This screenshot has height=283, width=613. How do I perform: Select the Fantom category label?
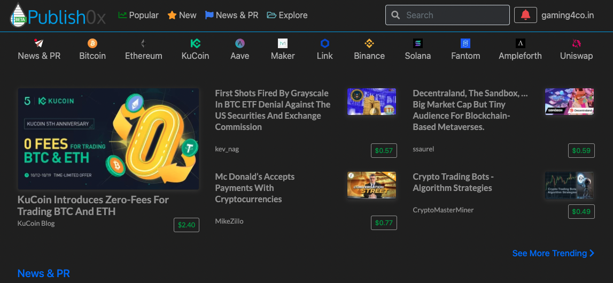[x=465, y=56]
